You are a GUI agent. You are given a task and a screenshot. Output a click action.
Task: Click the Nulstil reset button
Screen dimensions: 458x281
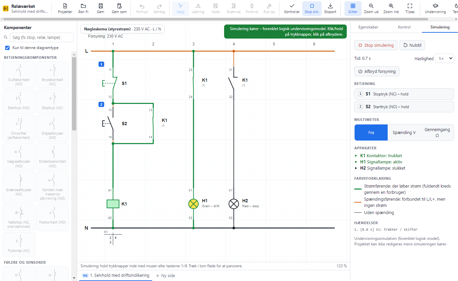click(x=412, y=45)
